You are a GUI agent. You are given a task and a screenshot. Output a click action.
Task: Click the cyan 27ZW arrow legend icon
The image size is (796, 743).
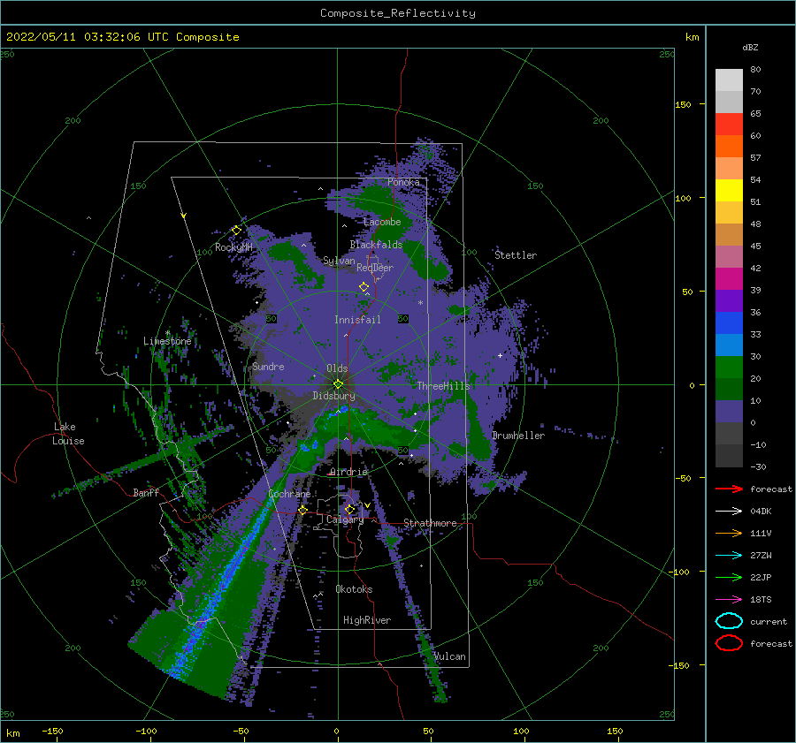tap(729, 556)
